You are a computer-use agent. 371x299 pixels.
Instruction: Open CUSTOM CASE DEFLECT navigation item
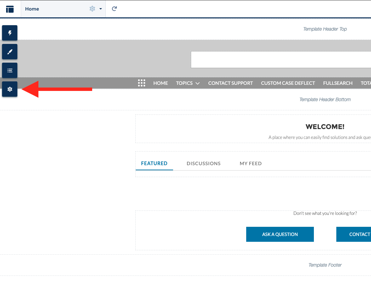288,83
